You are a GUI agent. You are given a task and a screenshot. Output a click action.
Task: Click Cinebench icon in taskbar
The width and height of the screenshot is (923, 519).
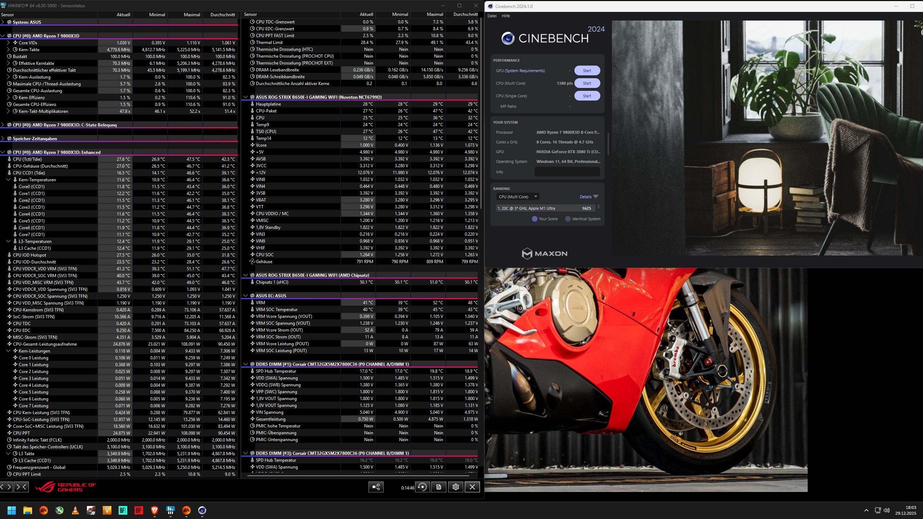pos(202,510)
